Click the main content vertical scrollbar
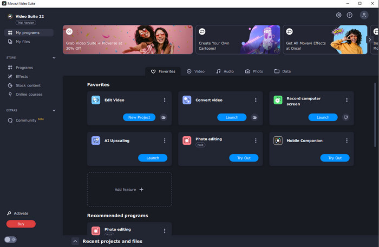Viewport: 379px width, 247px height. 375,114
